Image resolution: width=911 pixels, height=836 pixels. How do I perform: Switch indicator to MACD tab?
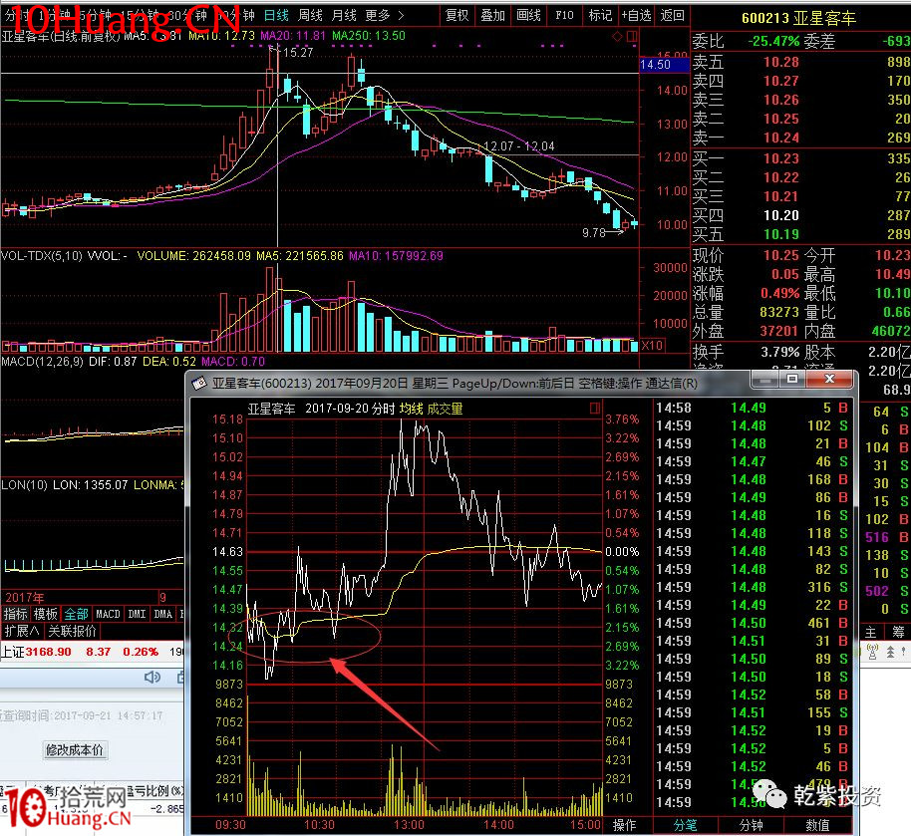coord(108,614)
